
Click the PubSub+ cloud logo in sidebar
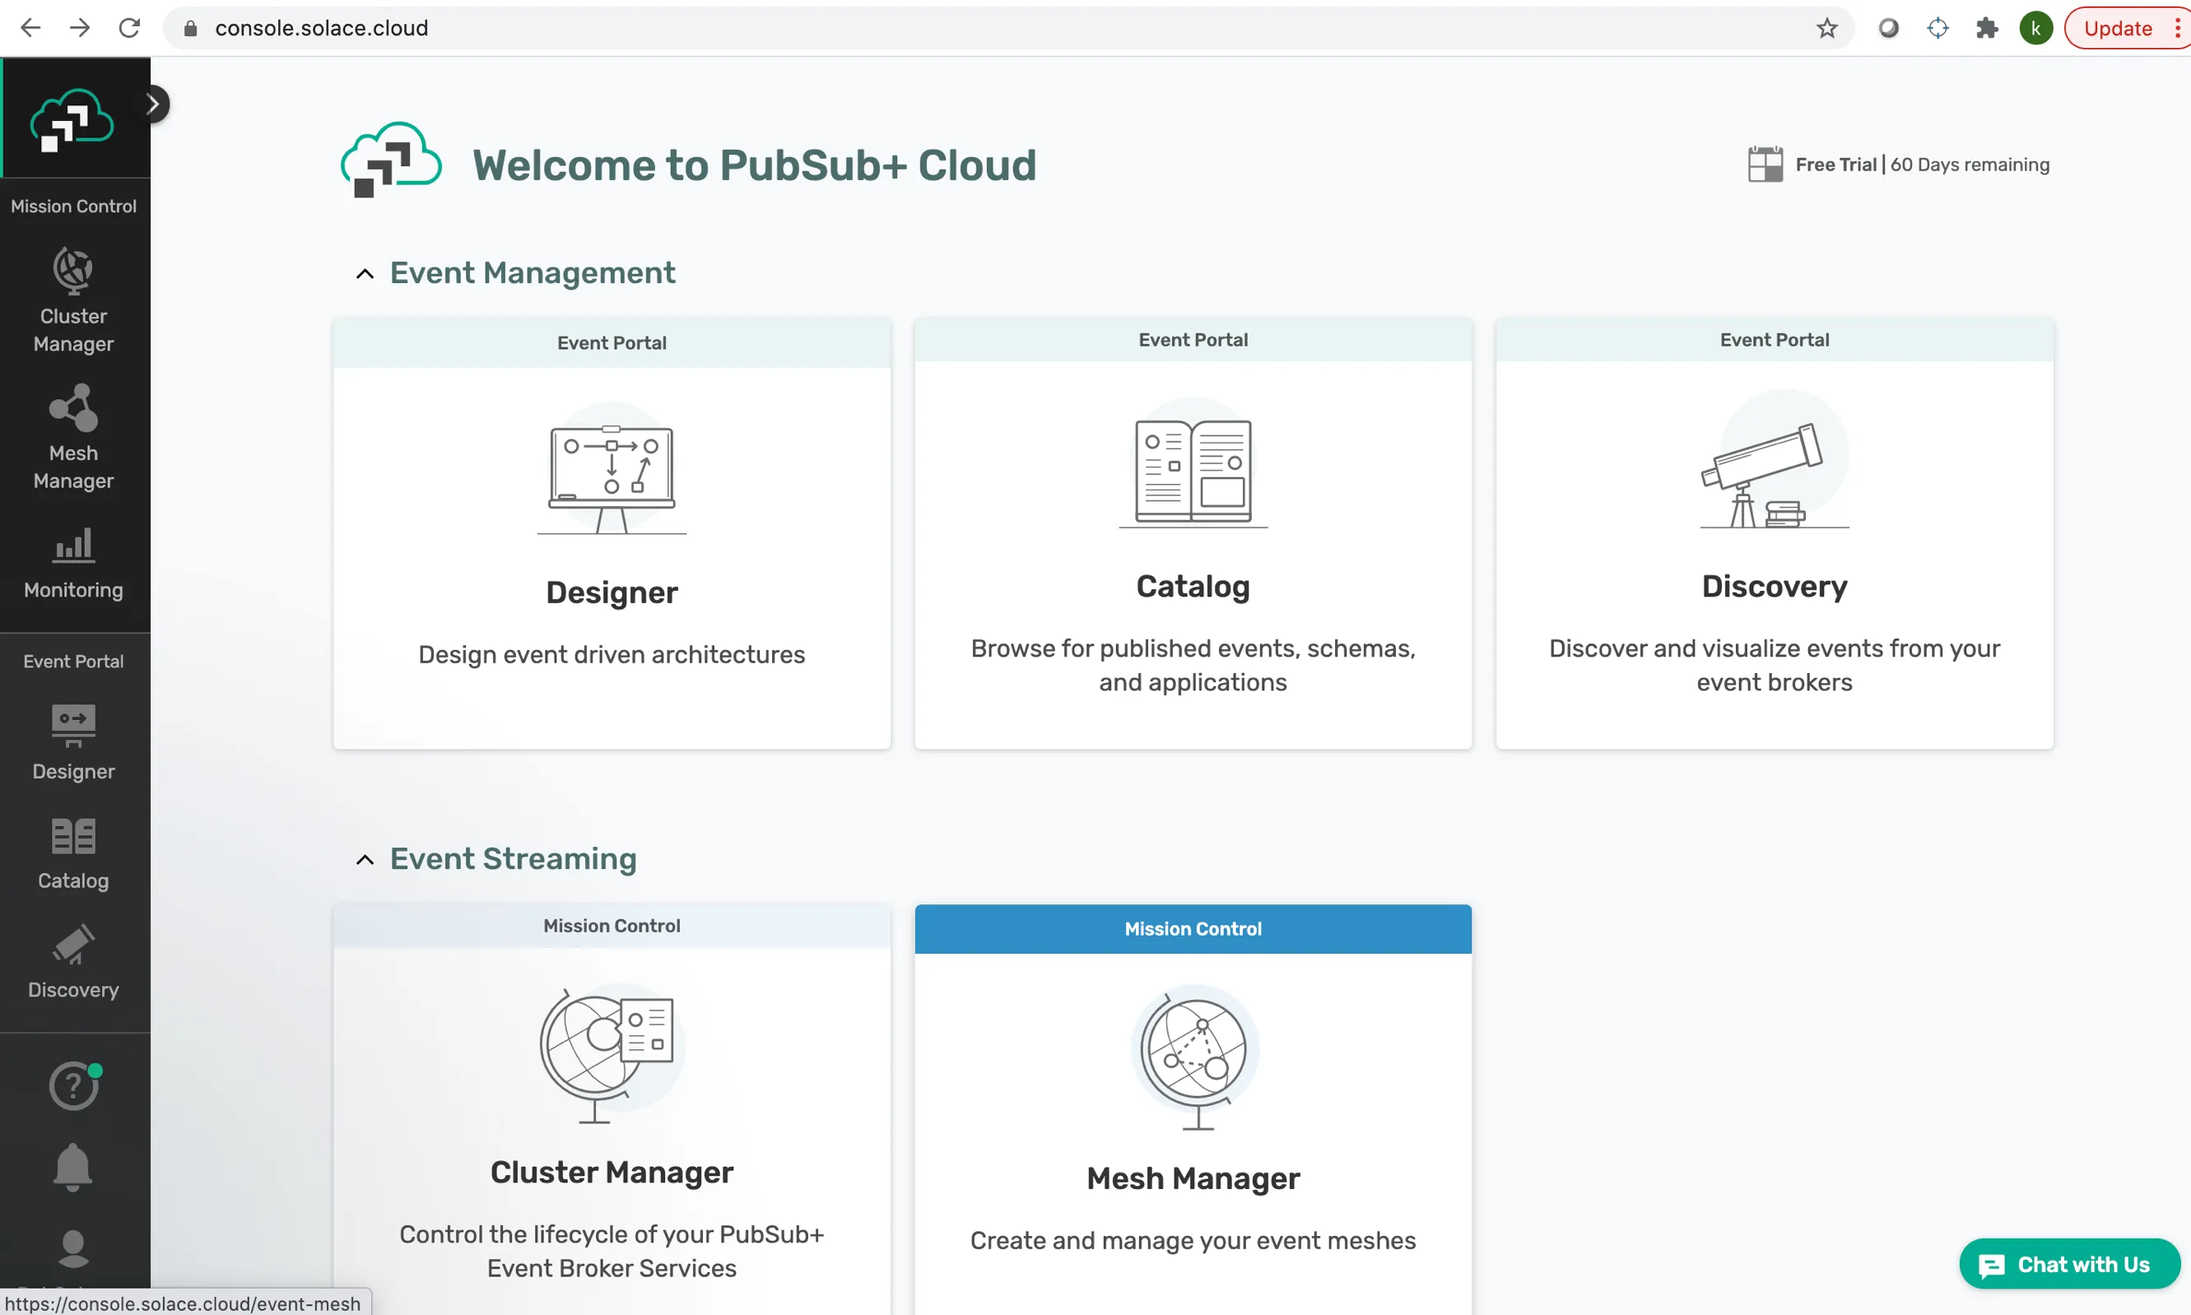pos(72,119)
